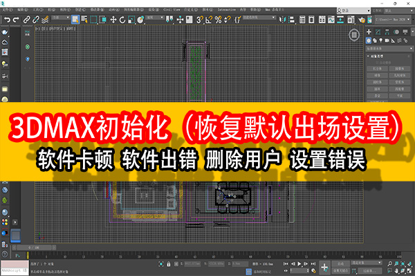
Task: Click the Key Filters button
Action: click(369, 270)
